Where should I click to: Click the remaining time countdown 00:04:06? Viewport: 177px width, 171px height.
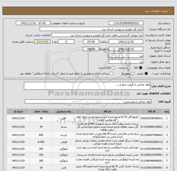coord(42,42)
